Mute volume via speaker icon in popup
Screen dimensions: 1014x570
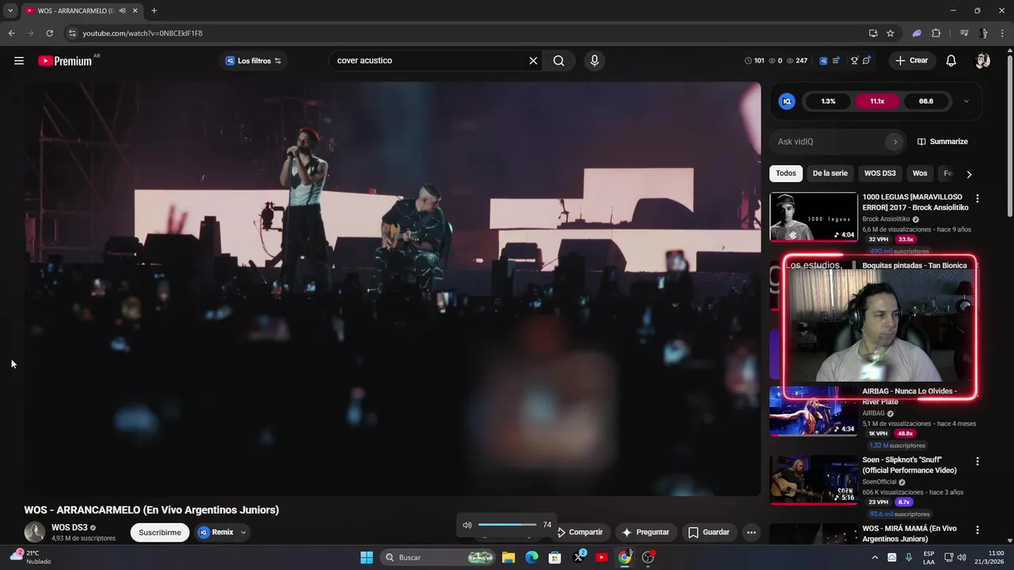pos(467,525)
